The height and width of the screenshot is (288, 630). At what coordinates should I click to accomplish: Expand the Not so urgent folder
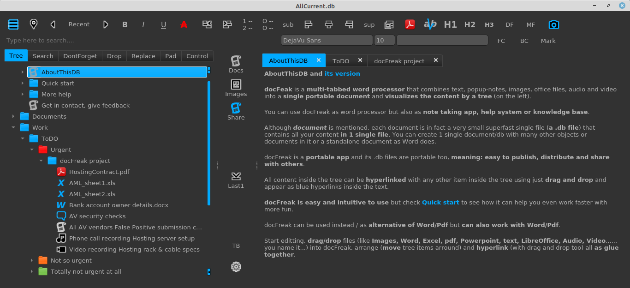point(31,260)
